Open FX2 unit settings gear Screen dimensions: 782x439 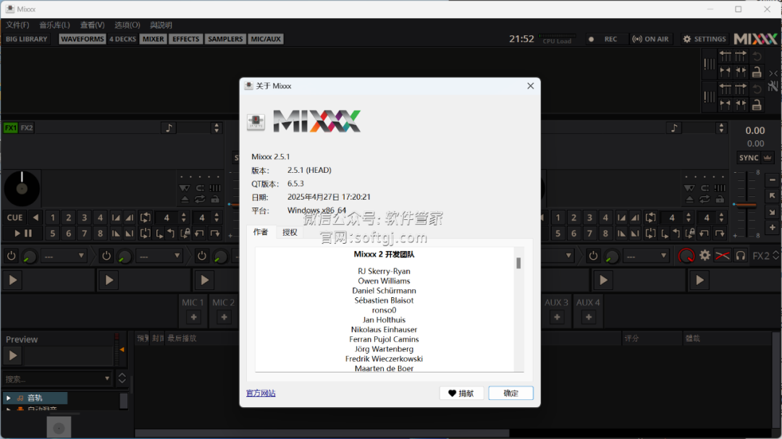pos(705,256)
